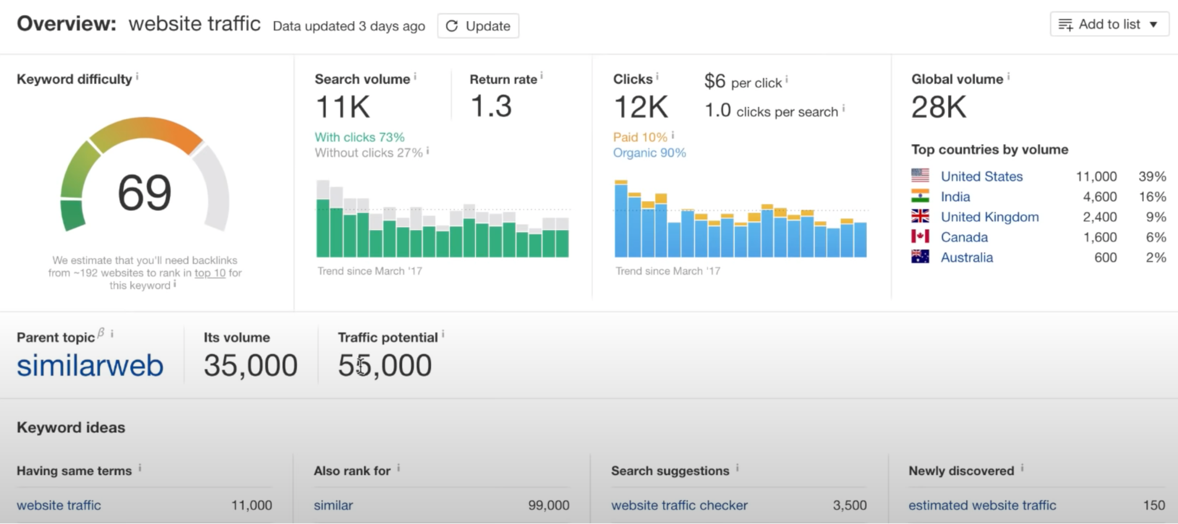The width and height of the screenshot is (1178, 524).
Task: Click the United Kingdom flag icon
Action: pos(920,216)
